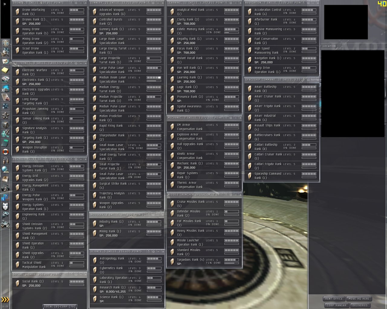Toggle the pin on the Engineering window
Viewport: 387px width, 309px height.
pos(71,159)
